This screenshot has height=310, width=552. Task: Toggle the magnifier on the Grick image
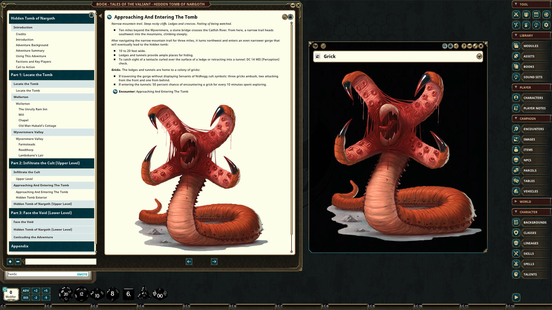pyautogui.click(x=444, y=46)
